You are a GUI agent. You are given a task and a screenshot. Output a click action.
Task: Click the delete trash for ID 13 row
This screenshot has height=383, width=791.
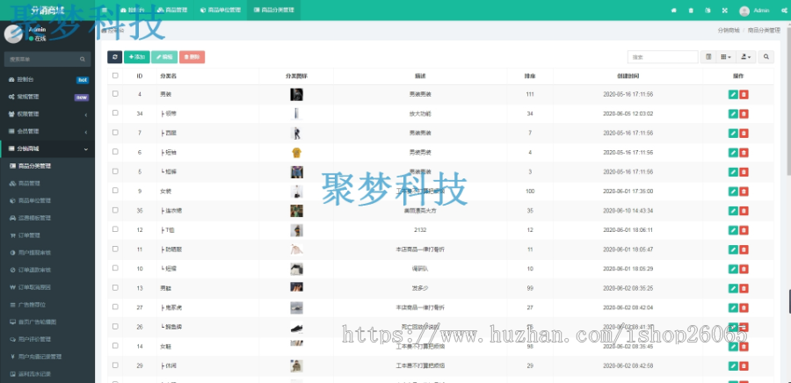pos(744,288)
